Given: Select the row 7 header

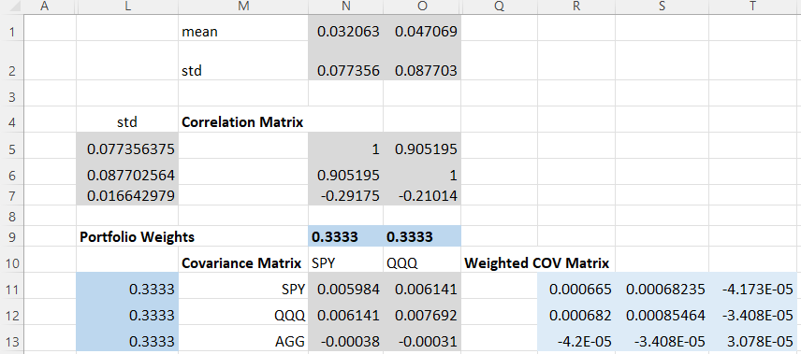Looking at the screenshot, I should tap(12, 195).
